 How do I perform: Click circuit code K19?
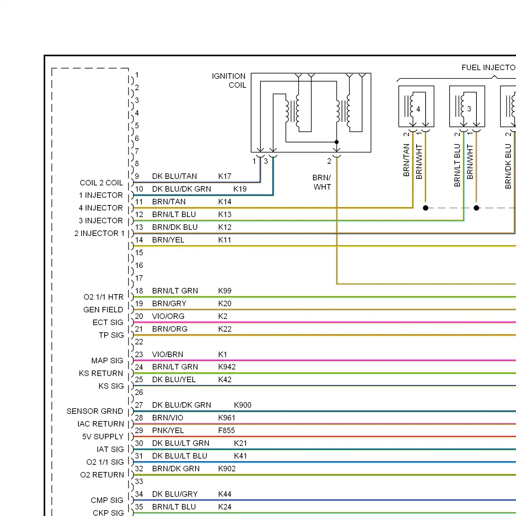240,189
